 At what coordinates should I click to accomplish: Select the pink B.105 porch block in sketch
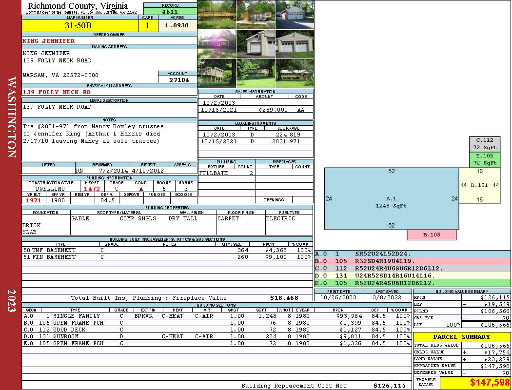click(432, 235)
